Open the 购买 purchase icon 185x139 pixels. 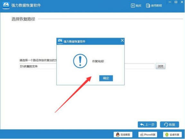tap(133, 5)
